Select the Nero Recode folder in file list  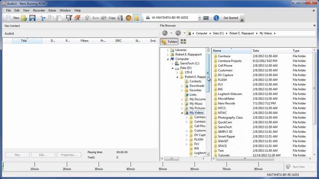tap(226, 103)
